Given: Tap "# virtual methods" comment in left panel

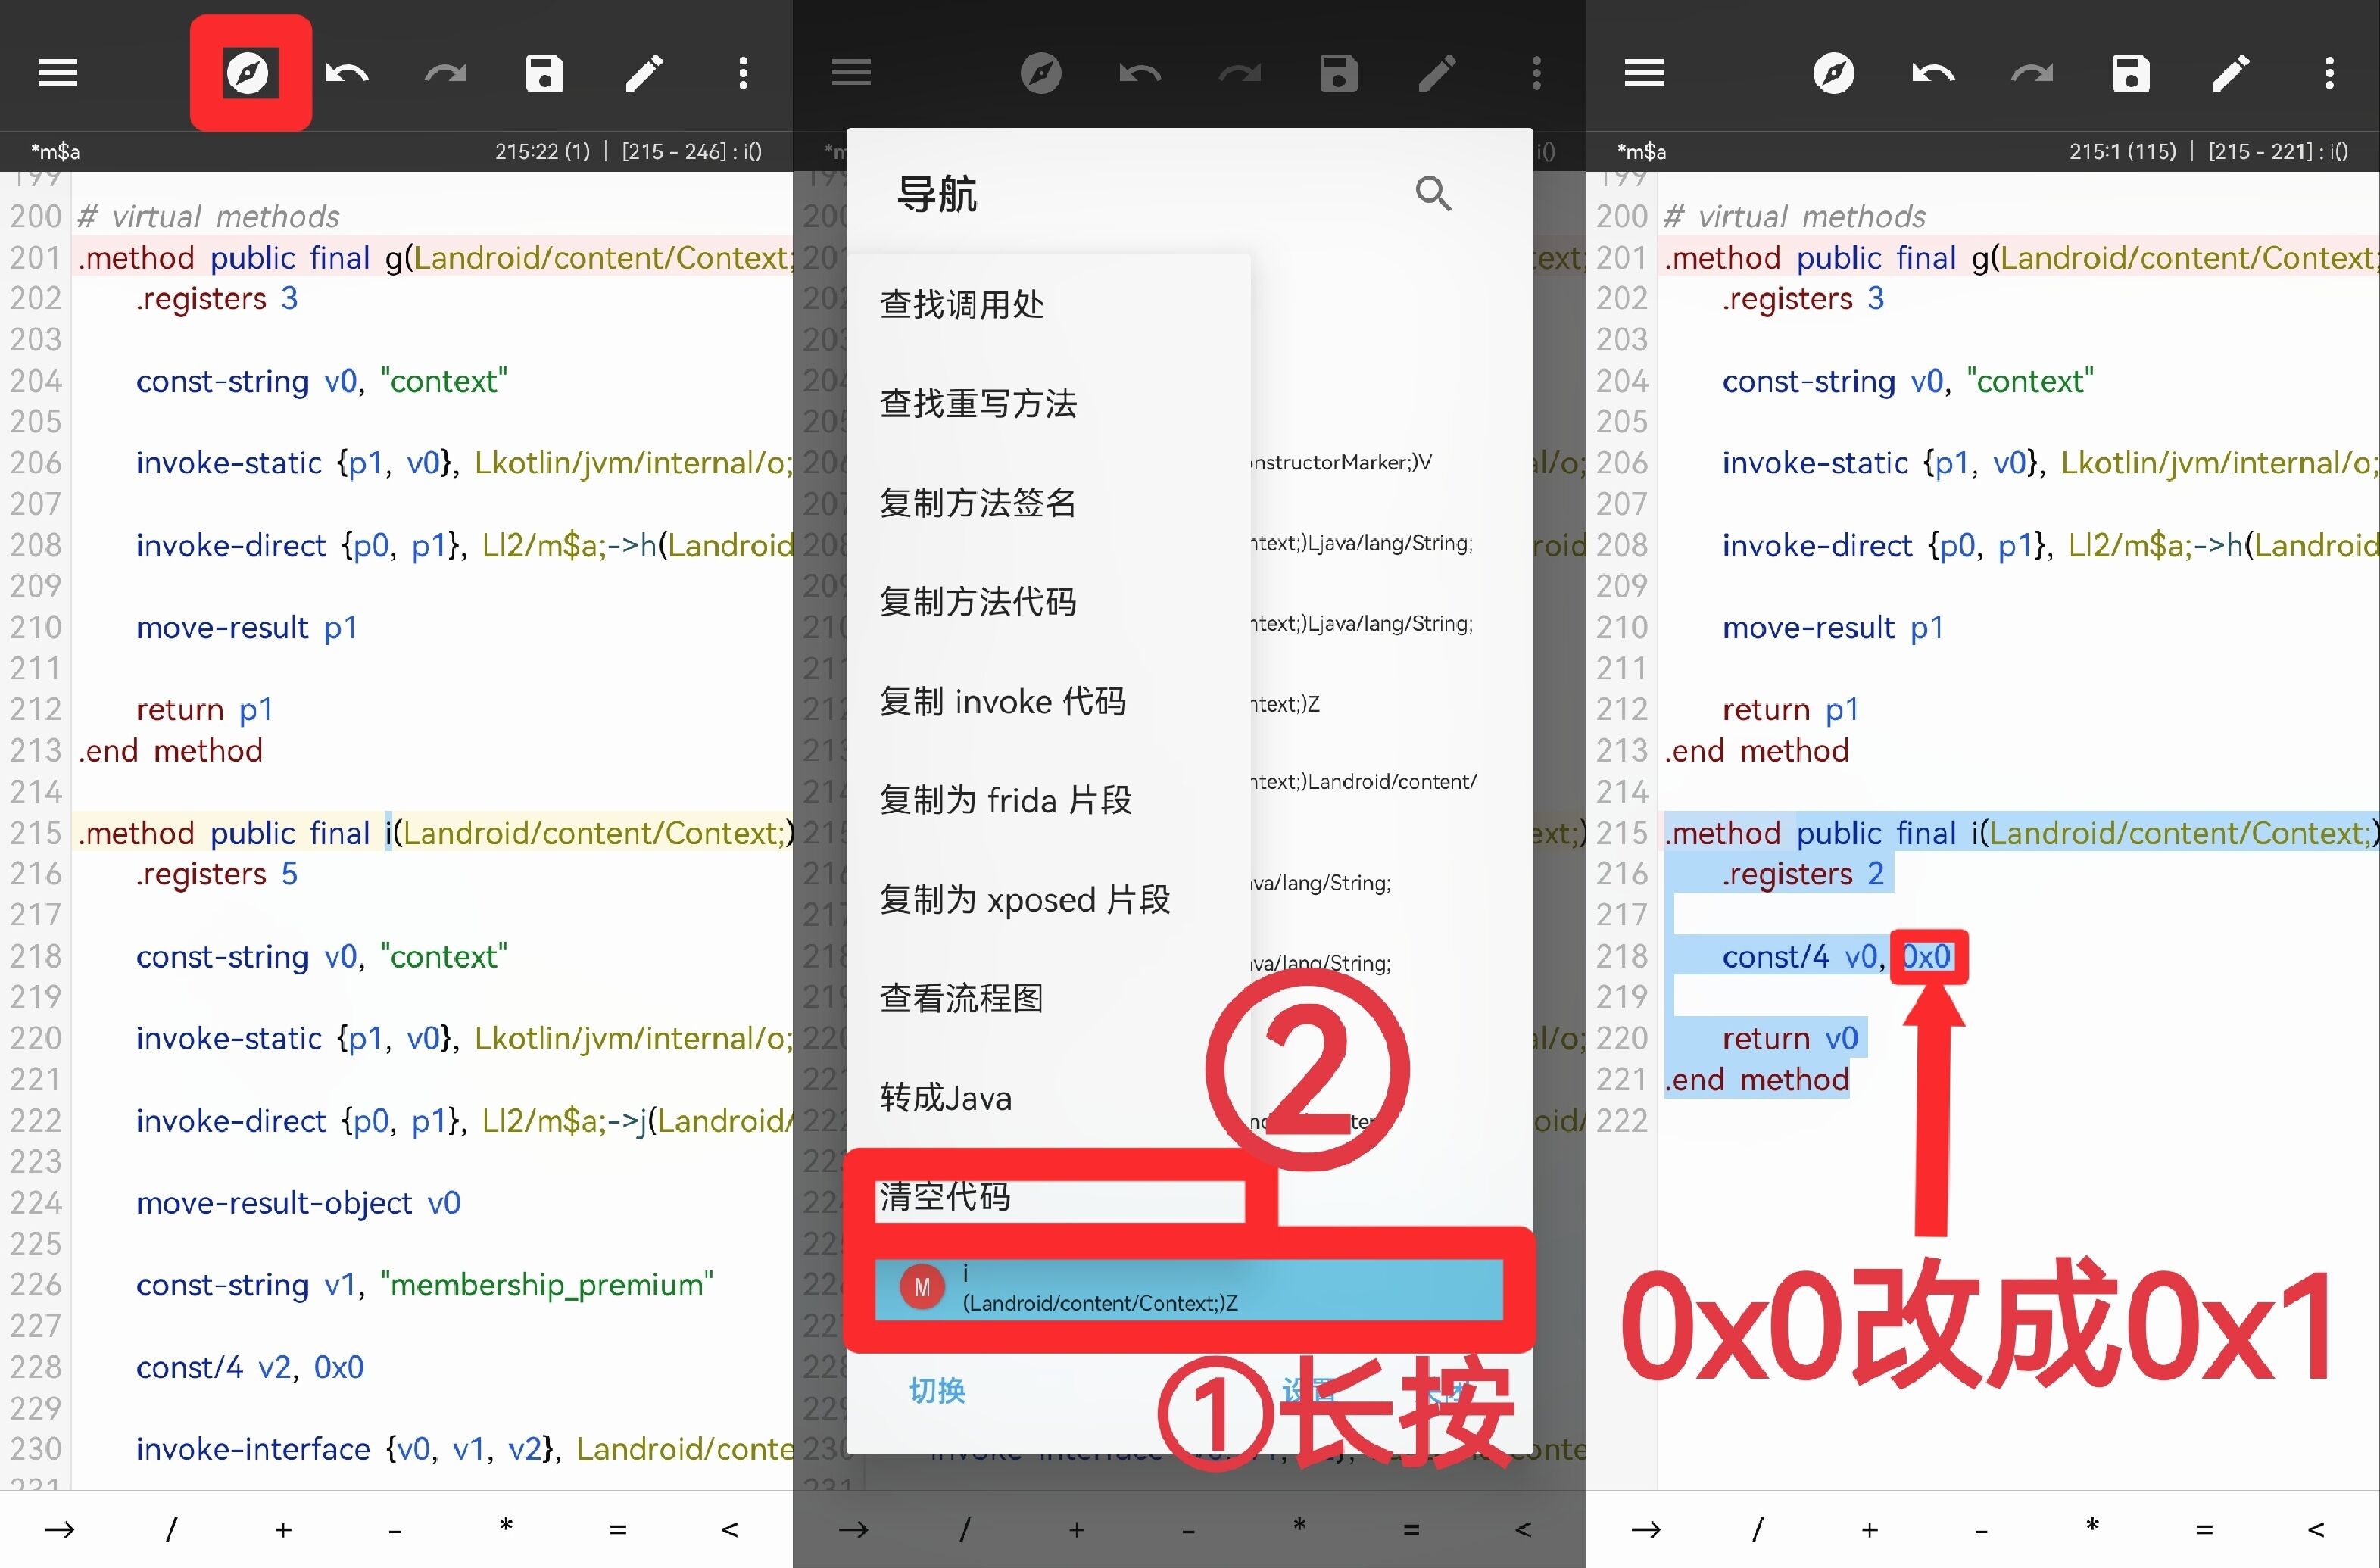Looking at the screenshot, I should pos(209,216).
